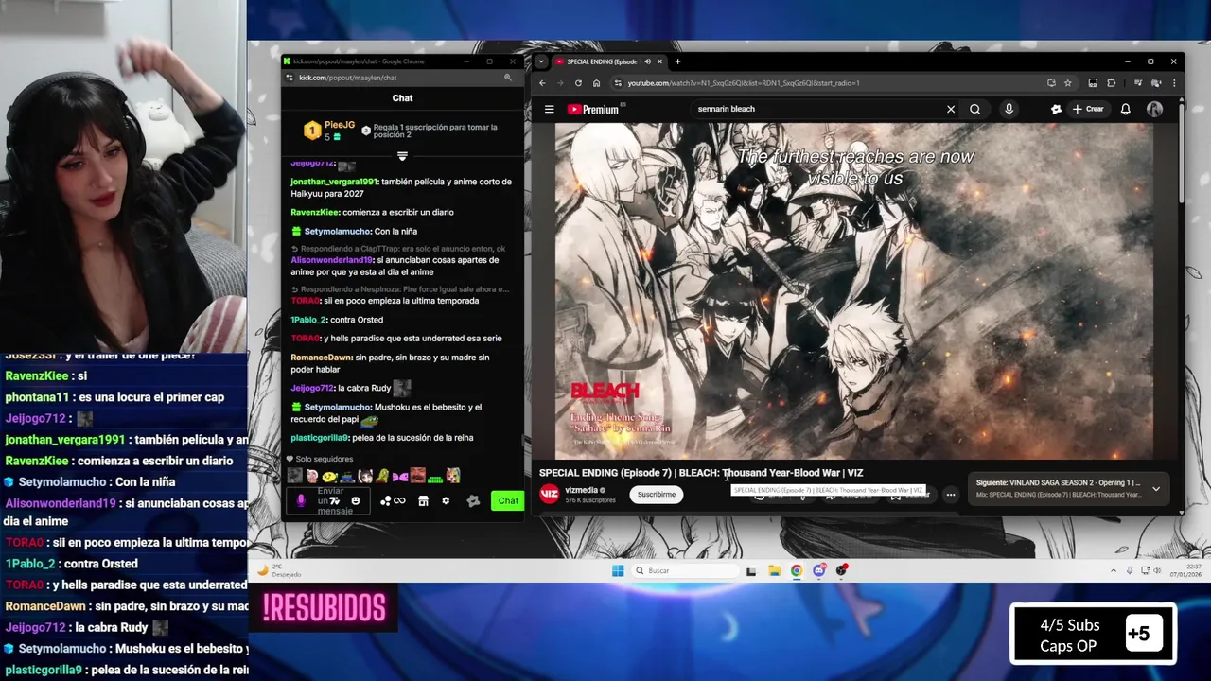The height and width of the screenshot is (681, 1211).
Task: Insert the green frog-like emote
Action: pyautogui.click(x=382, y=476)
